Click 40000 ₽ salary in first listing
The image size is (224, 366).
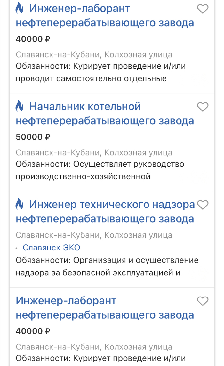(33, 39)
